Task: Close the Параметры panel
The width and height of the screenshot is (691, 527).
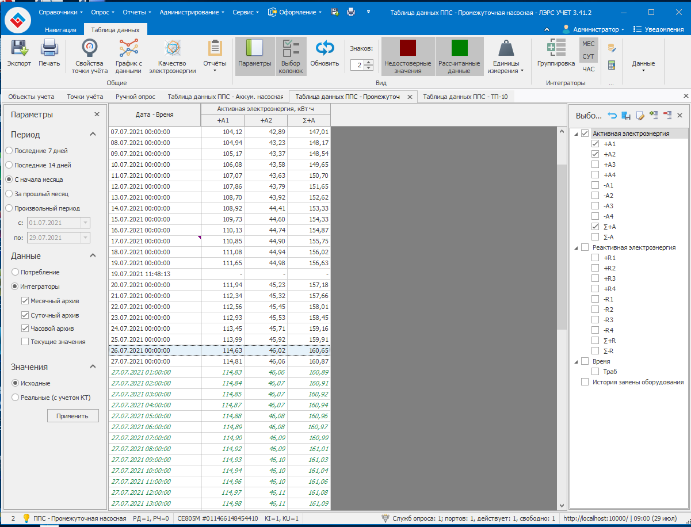Action: (x=97, y=114)
